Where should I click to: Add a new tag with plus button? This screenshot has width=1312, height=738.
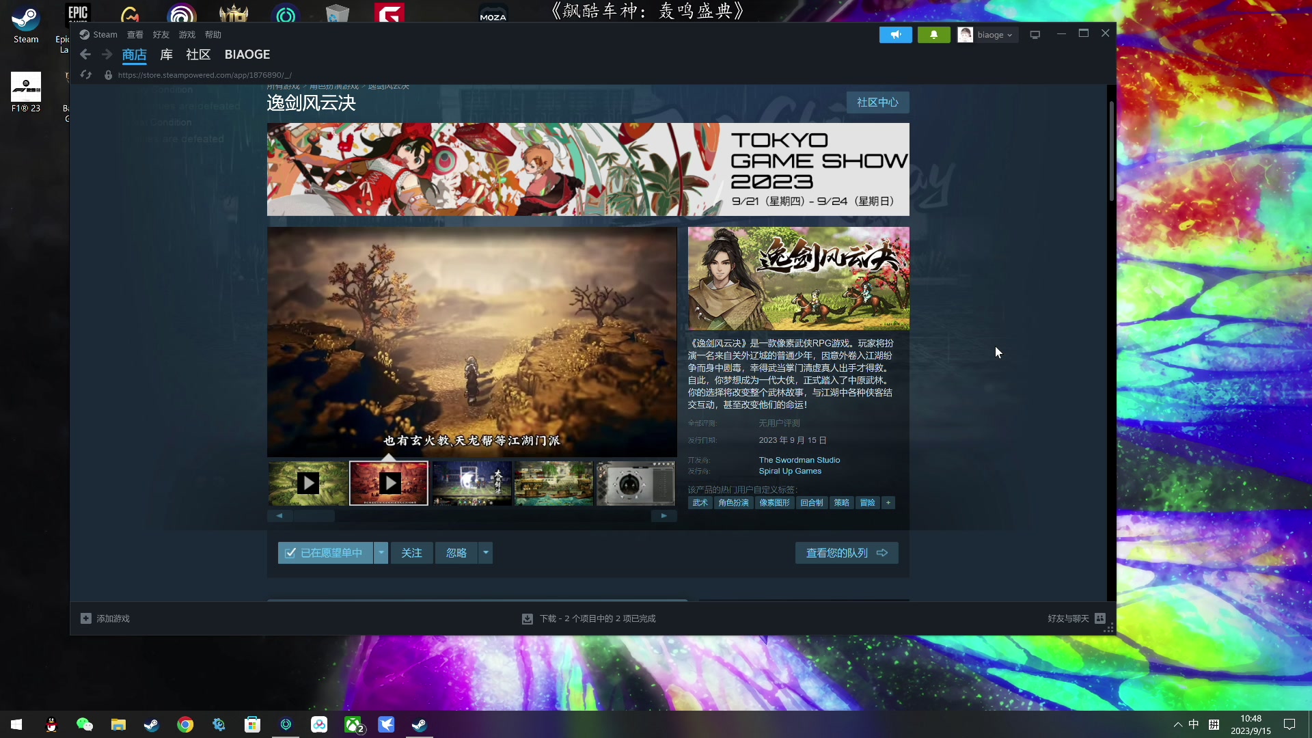pyautogui.click(x=888, y=503)
